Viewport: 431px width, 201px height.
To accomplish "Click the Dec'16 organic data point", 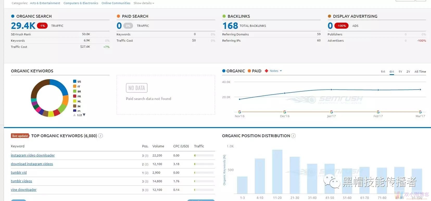I will (x=285, y=93).
